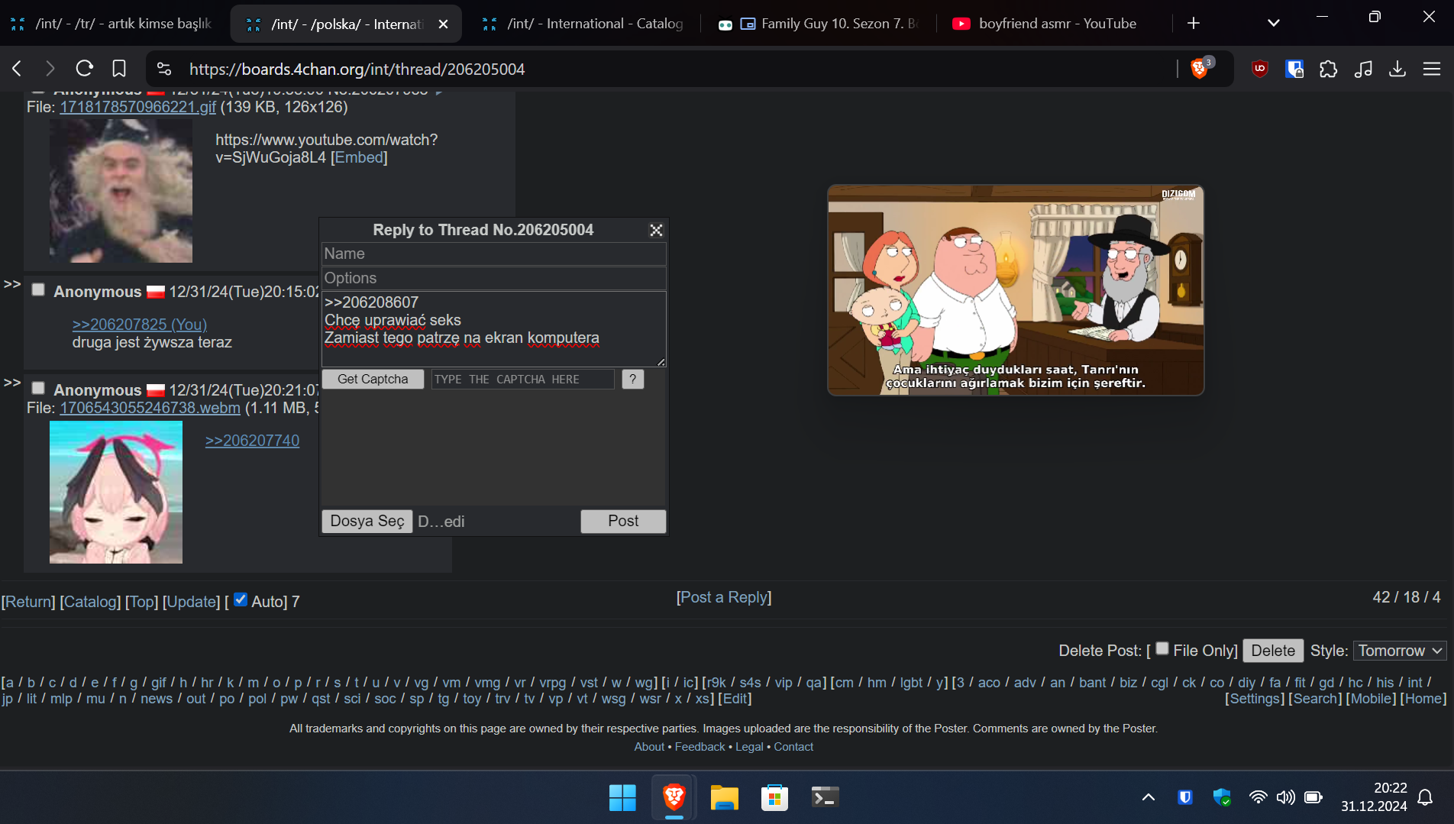
Task: Close the /int/ - /polska/ tab
Action: coord(444,24)
